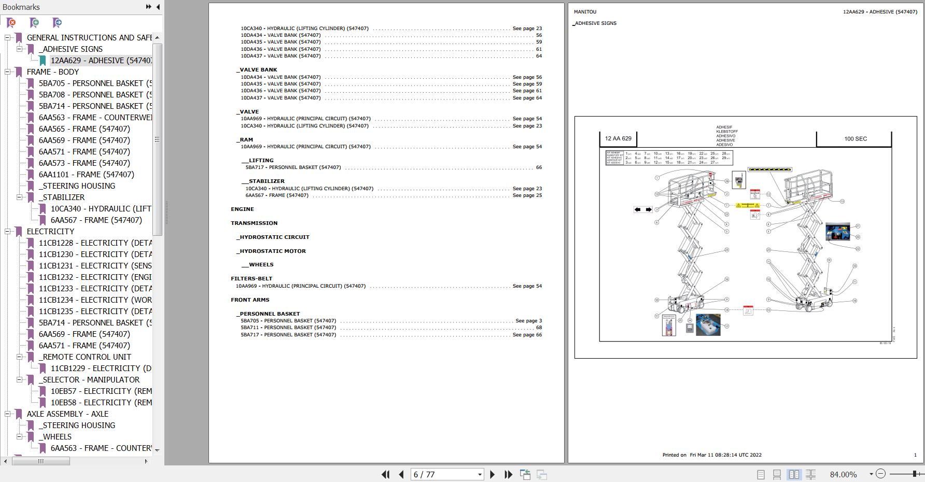Screen dimensions: 925x482
Task: Jump to the first page
Action: tap(385, 474)
